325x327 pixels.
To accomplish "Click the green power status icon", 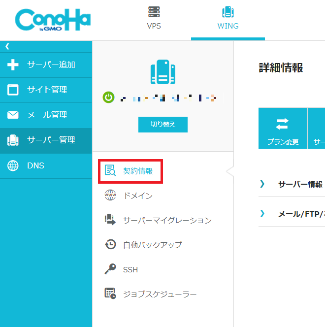I will click(x=108, y=98).
